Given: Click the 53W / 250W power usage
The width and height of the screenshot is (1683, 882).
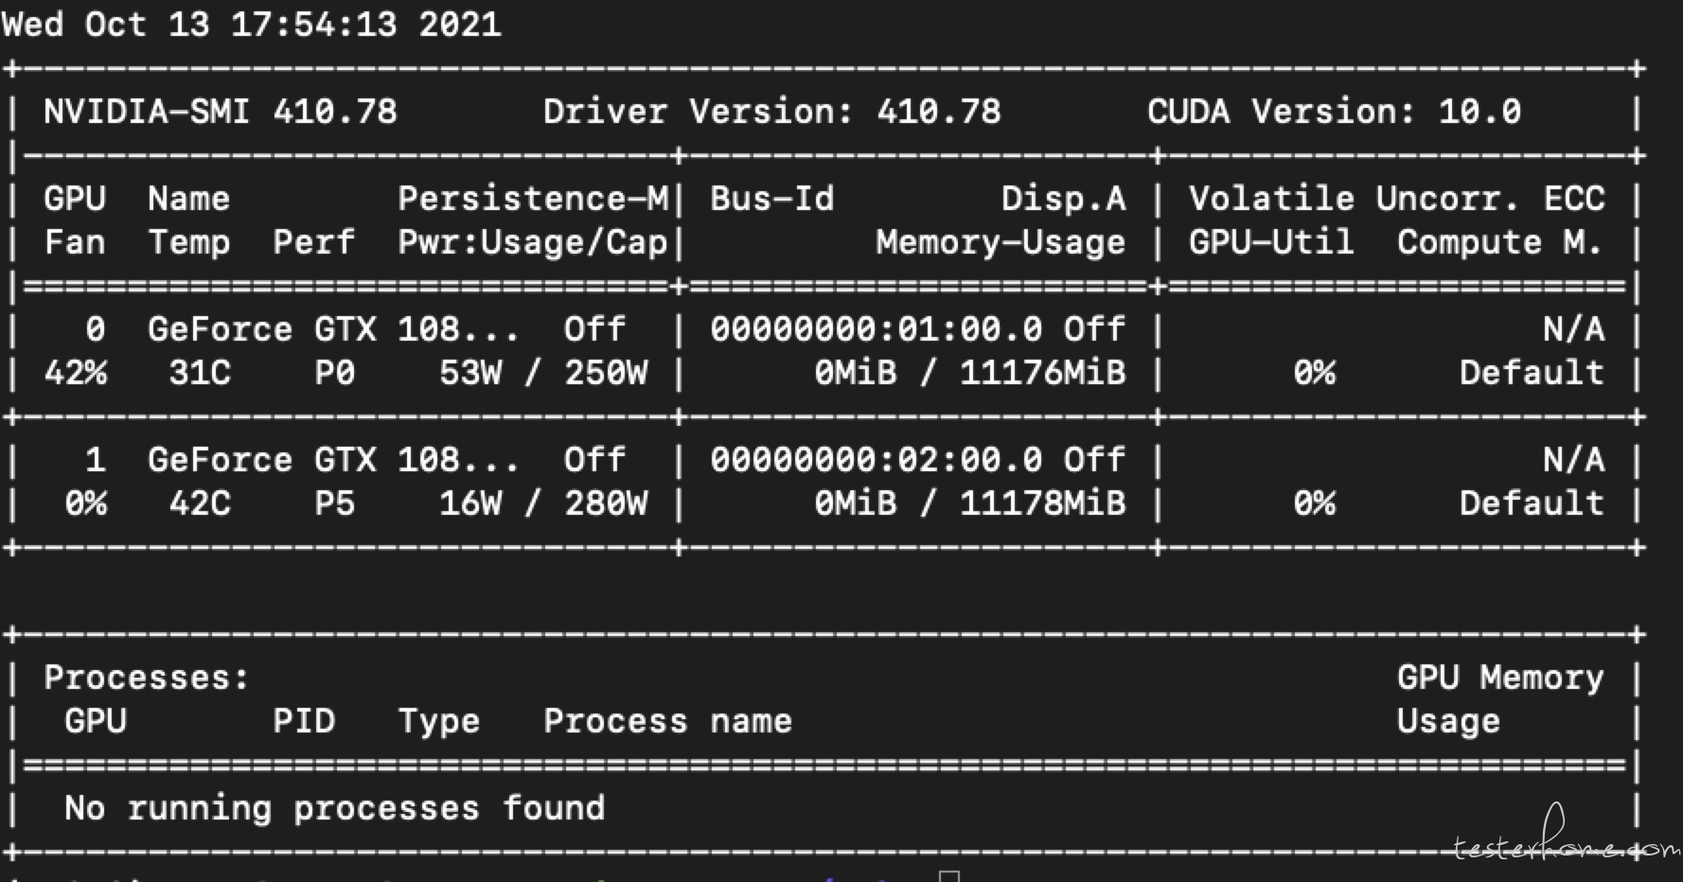Looking at the screenshot, I should click(x=543, y=373).
